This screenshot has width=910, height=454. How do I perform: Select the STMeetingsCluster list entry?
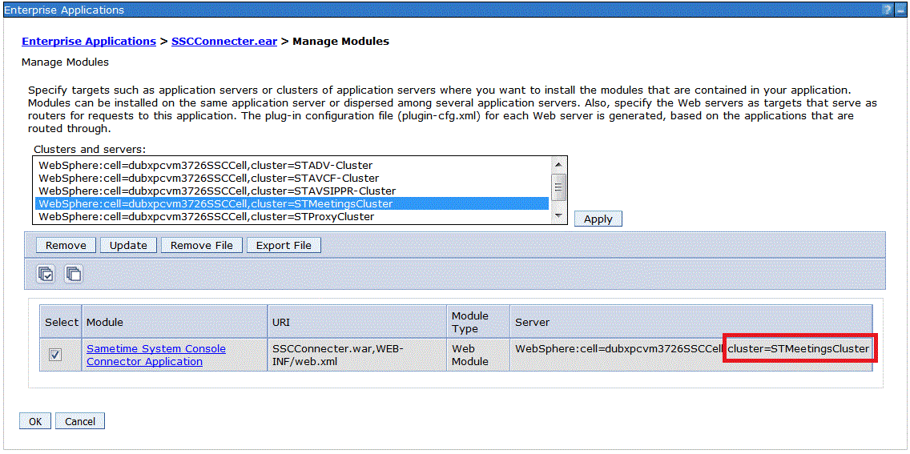click(x=292, y=203)
